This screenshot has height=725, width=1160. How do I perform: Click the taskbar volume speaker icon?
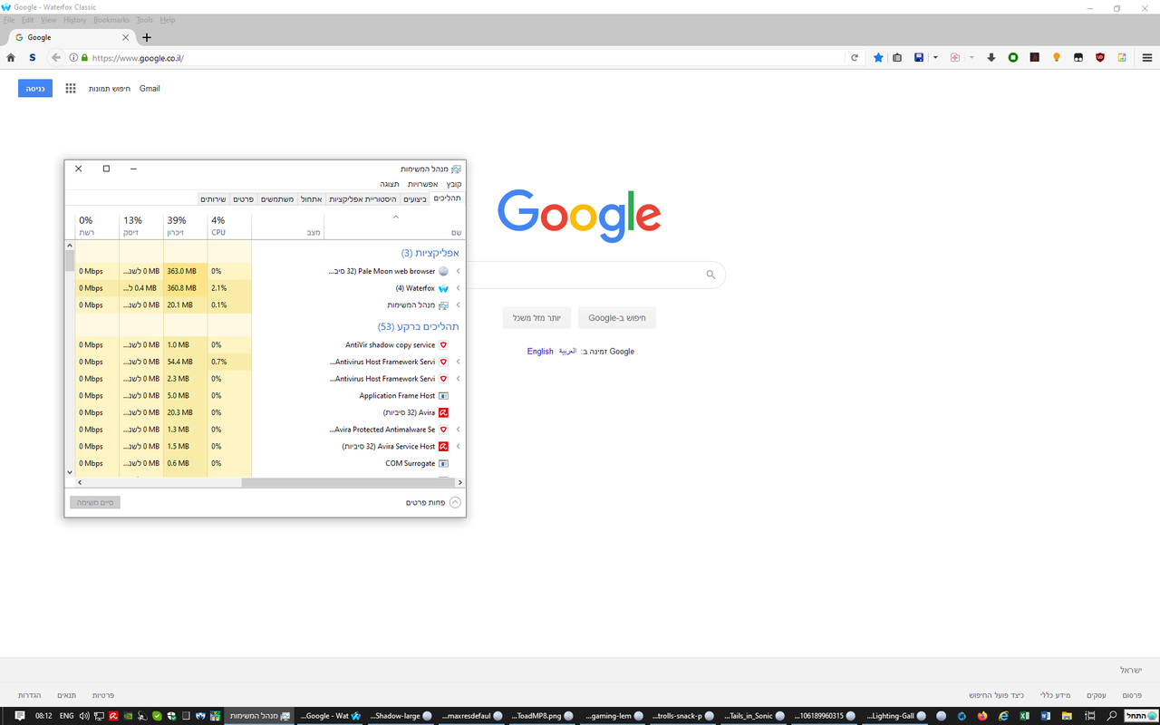pos(84,716)
